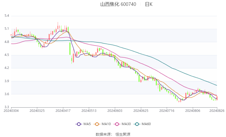Image resolution: width=226 pixels, height=137 pixels.
Task: Click the 20240417 date axis label
Action: pos(63,111)
